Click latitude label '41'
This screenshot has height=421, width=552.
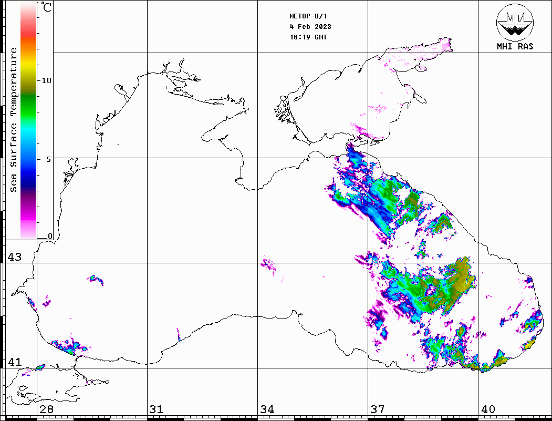(x=15, y=362)
